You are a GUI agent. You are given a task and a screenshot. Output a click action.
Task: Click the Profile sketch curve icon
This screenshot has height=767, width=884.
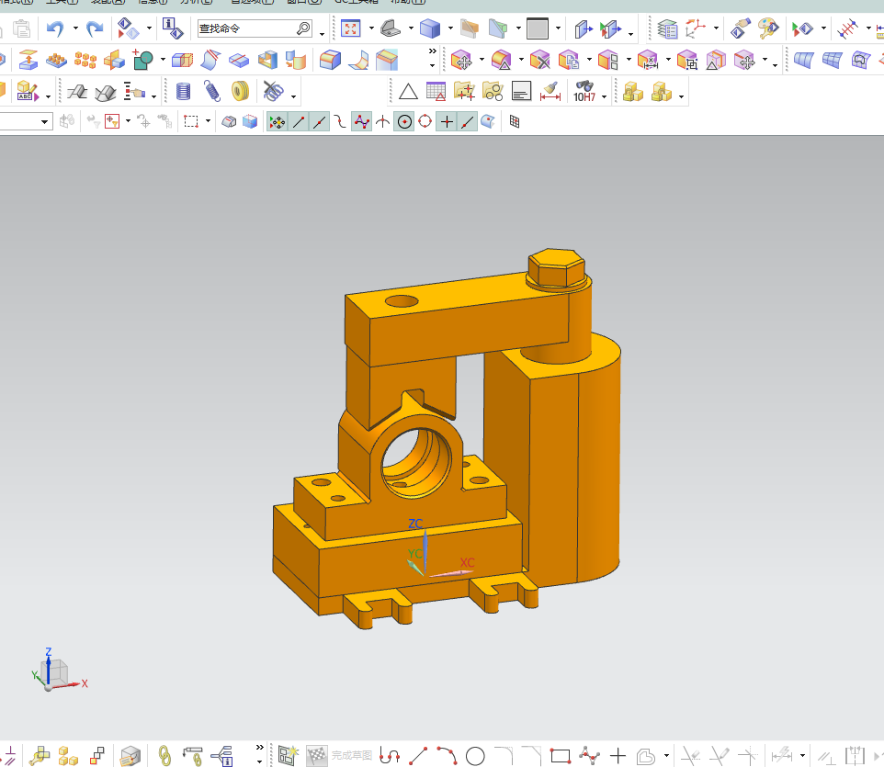pos(390,756)
